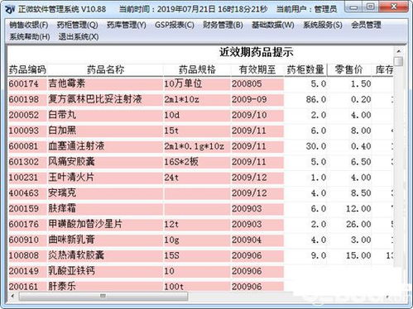Open the GSP报表(C) menu

pyautogui.click(x=175, y=25)
